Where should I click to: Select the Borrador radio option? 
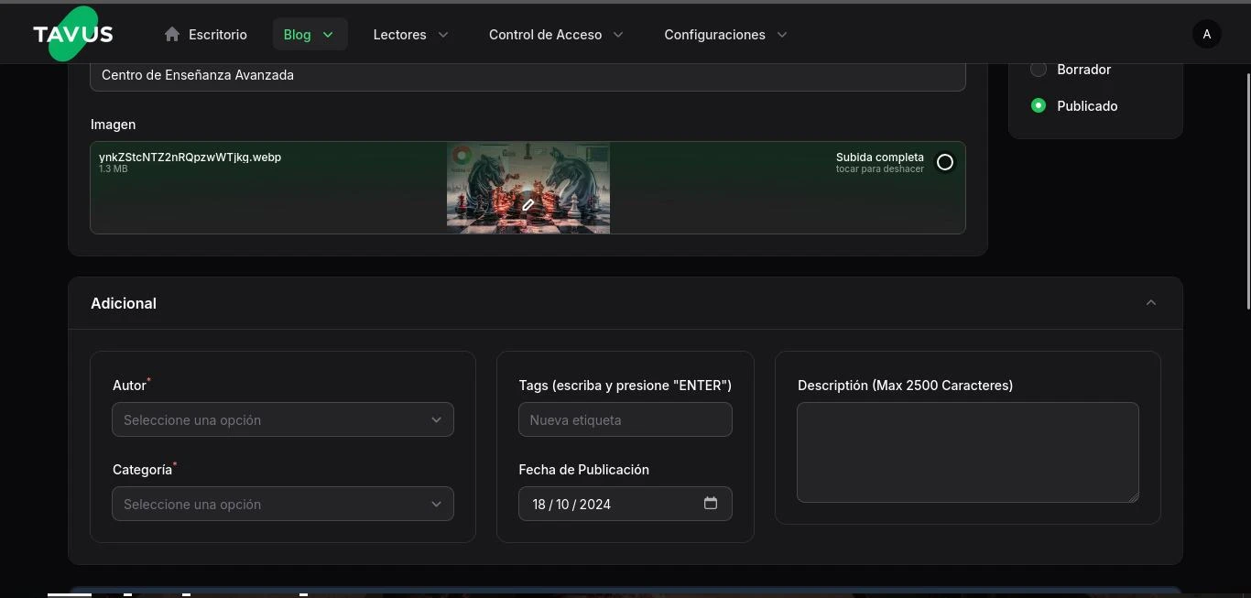pos(1039,70)
